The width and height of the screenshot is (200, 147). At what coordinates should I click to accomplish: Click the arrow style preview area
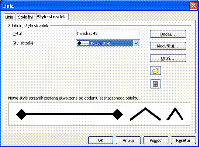(99, 114)
